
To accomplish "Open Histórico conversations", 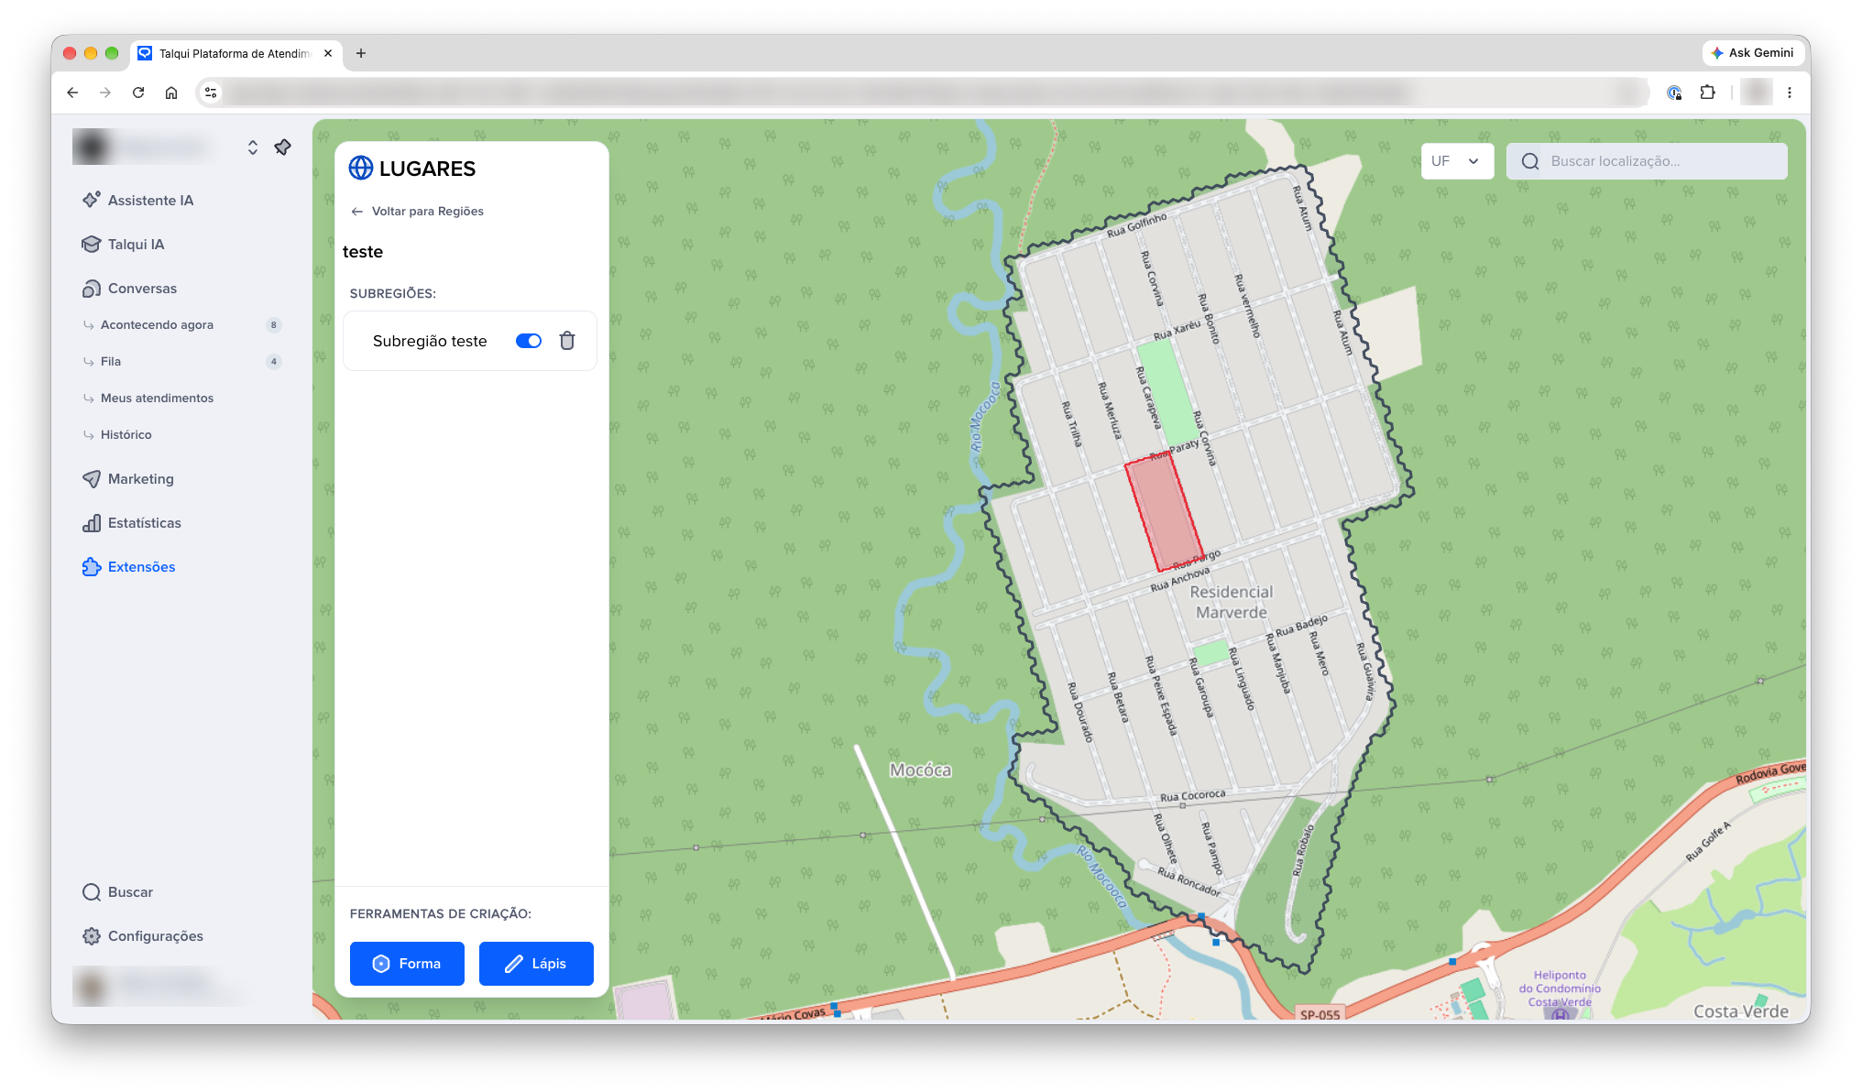I will point(126,434).
